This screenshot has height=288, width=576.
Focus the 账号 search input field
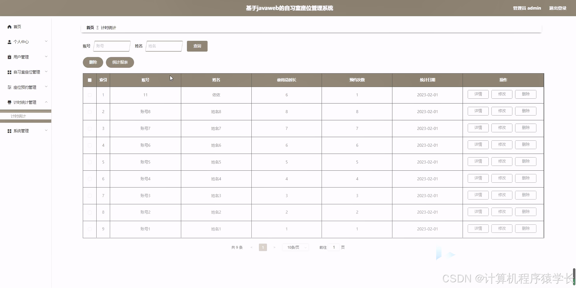coord(112,46)
